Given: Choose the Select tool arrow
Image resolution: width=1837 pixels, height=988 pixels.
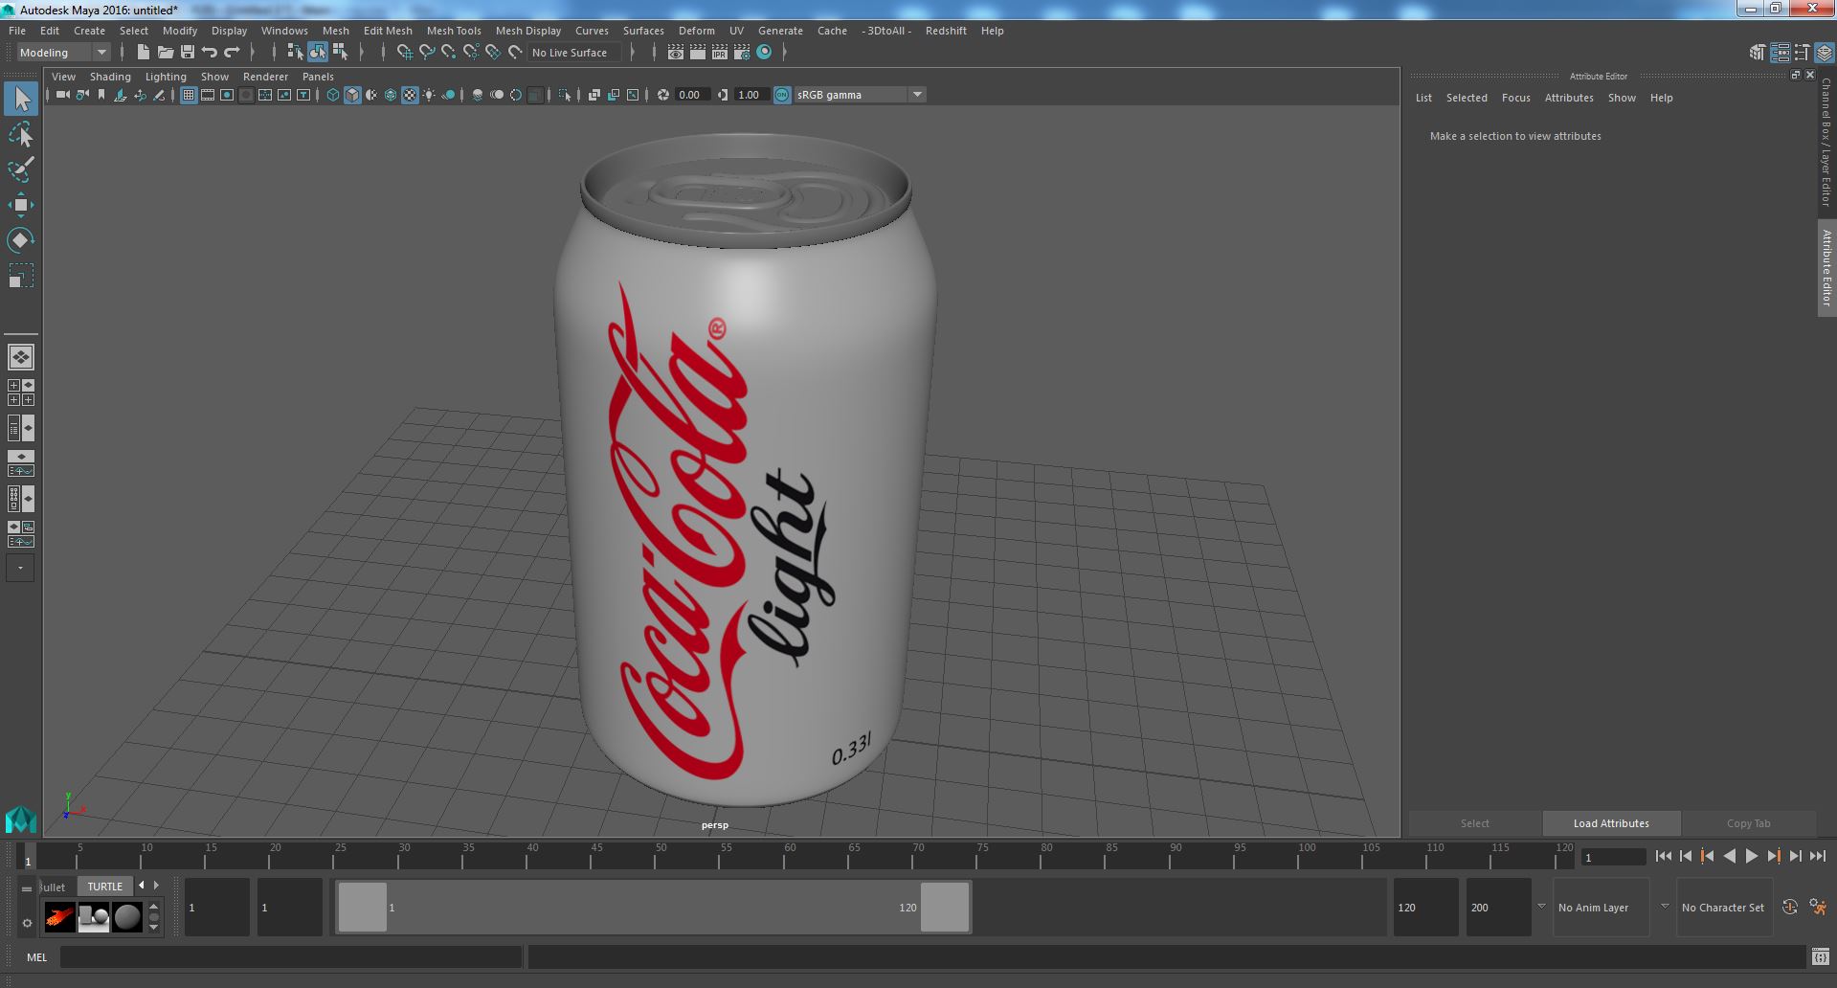Looking at the screenshot, I should (21, 99).
